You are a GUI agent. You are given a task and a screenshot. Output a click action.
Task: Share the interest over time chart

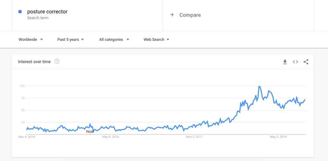coord(306,62)
